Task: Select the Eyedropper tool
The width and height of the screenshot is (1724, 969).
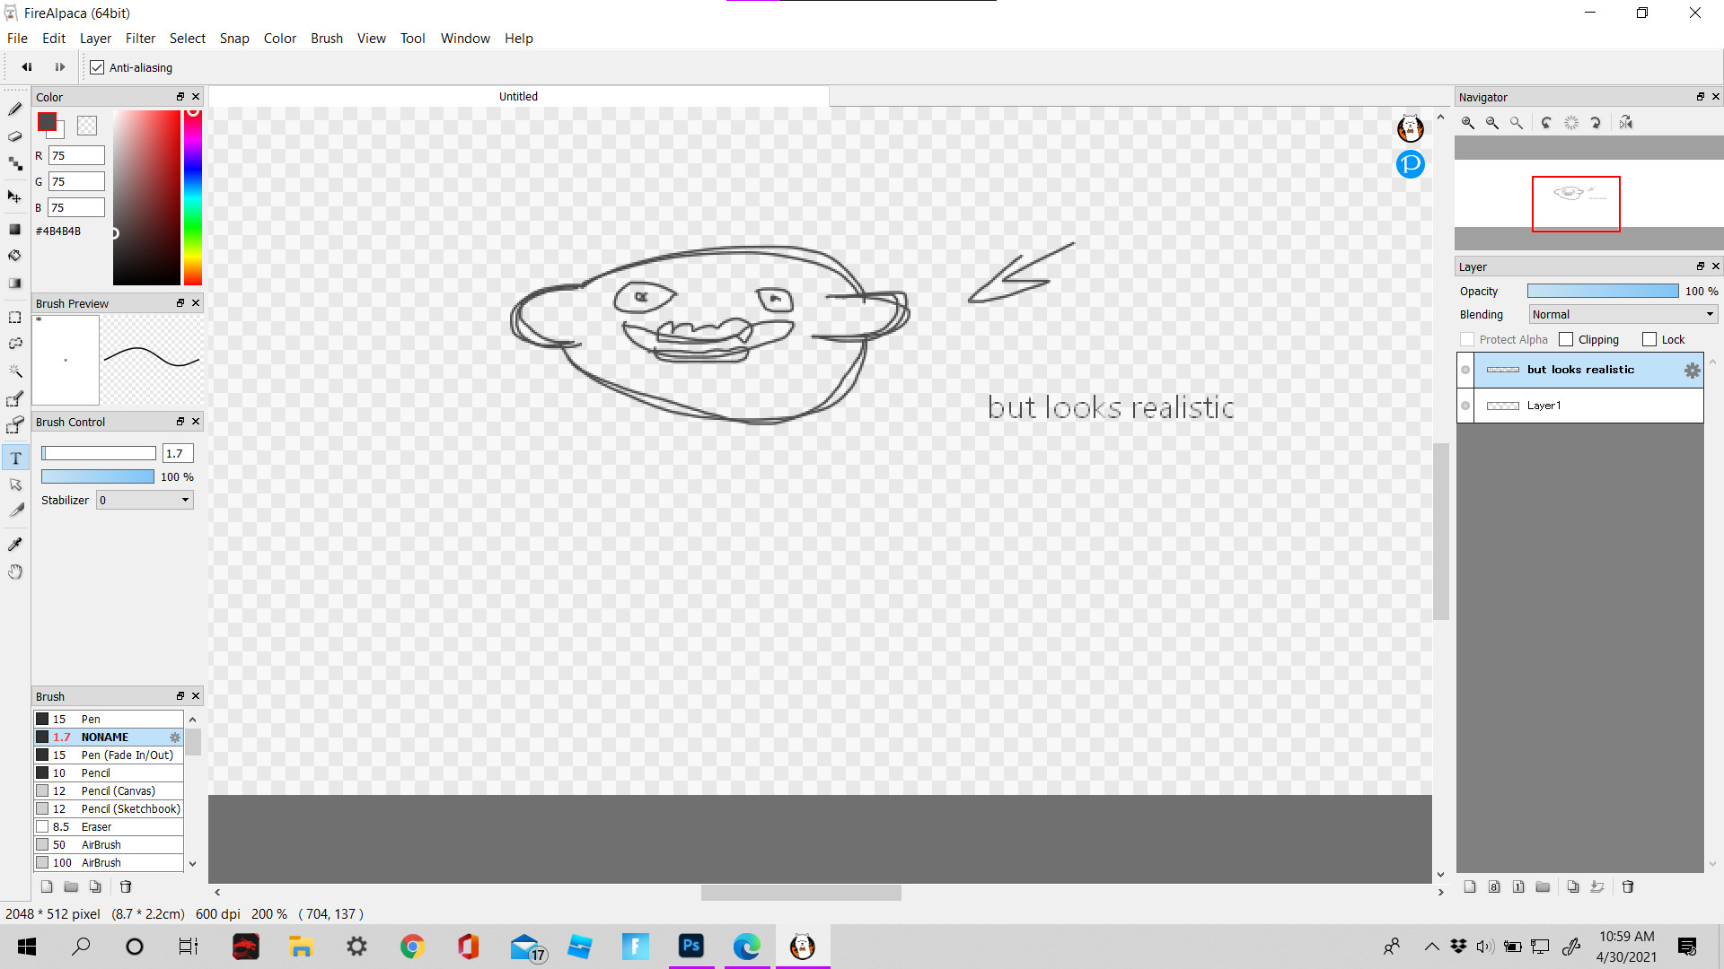Action: coord(15,545)
